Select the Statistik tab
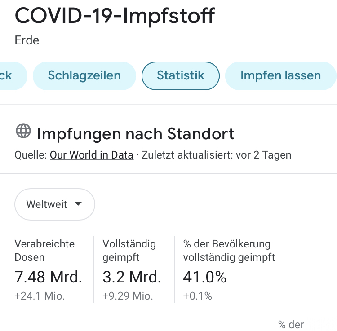 (181, 75)
